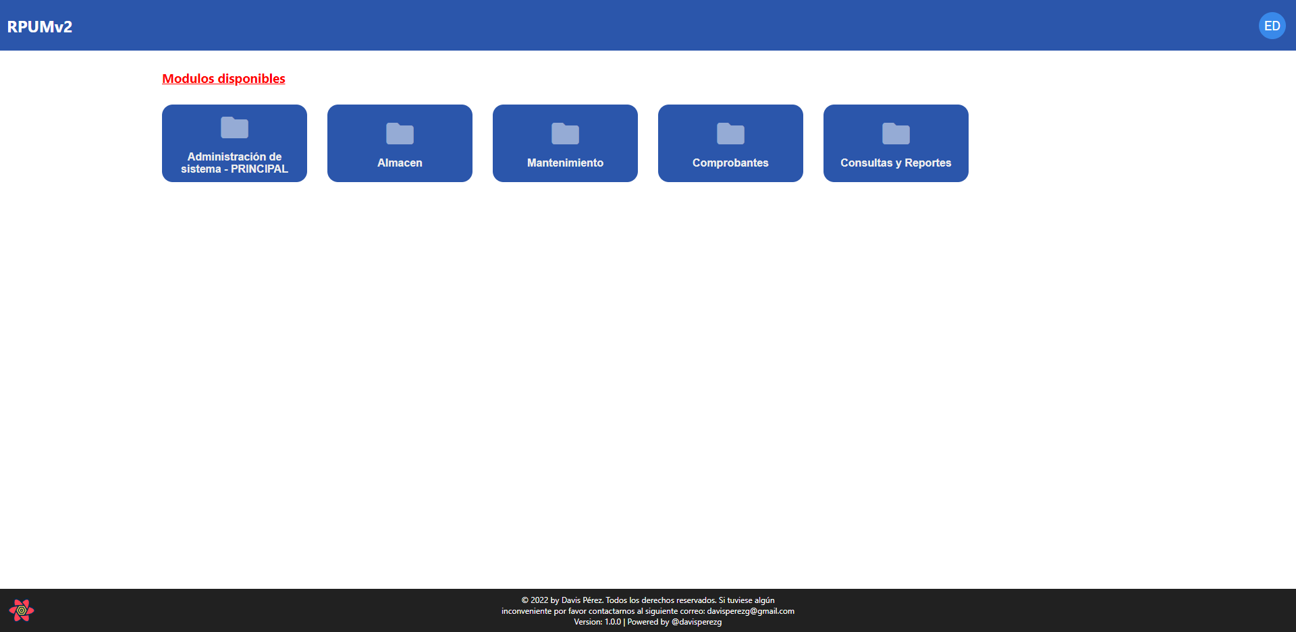Enter the Comprobantes module label
The height and width of the screenshot is (632, 1296).
coord(730,163)
